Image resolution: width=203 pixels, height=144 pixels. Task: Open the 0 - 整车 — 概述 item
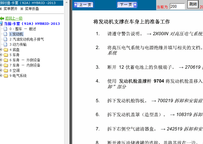pyautogui.click(x=23, y=29)
